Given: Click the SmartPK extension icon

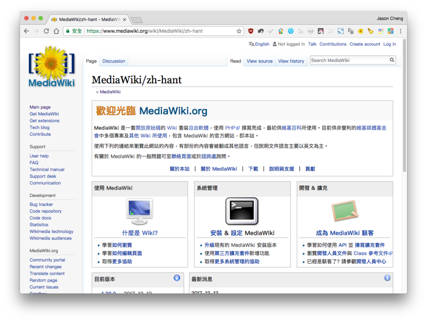Looking at the screenshot, I should 331,31.
